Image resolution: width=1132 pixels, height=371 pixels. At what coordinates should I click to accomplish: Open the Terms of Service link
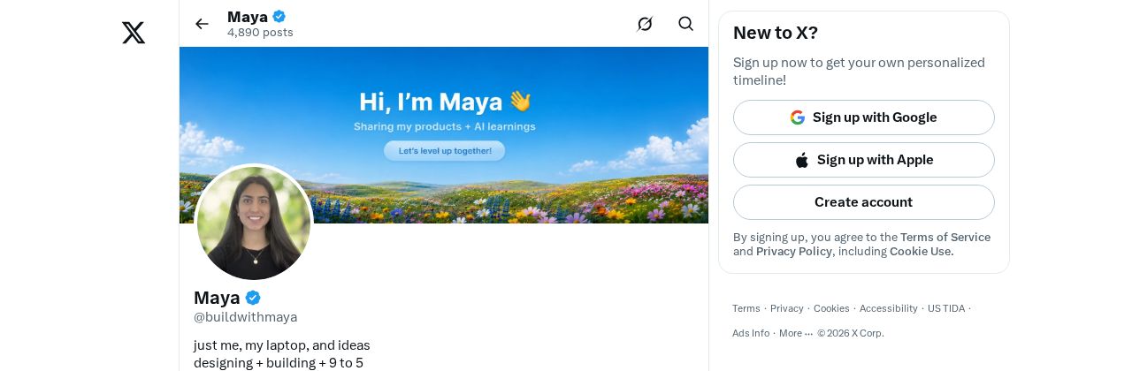tap(945, 237)
